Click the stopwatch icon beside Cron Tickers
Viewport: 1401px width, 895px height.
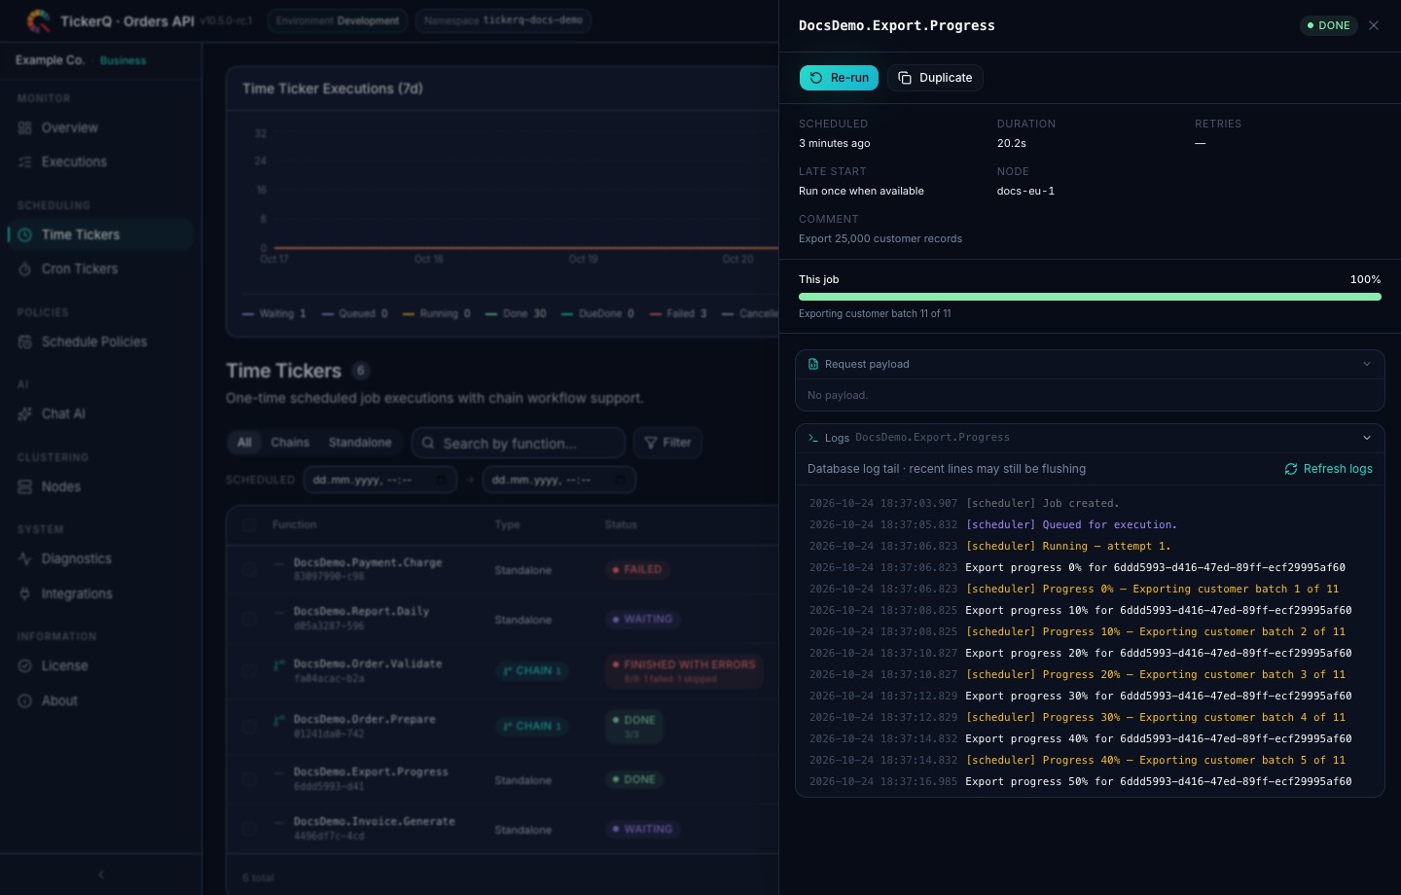click(x=25, y=268)
